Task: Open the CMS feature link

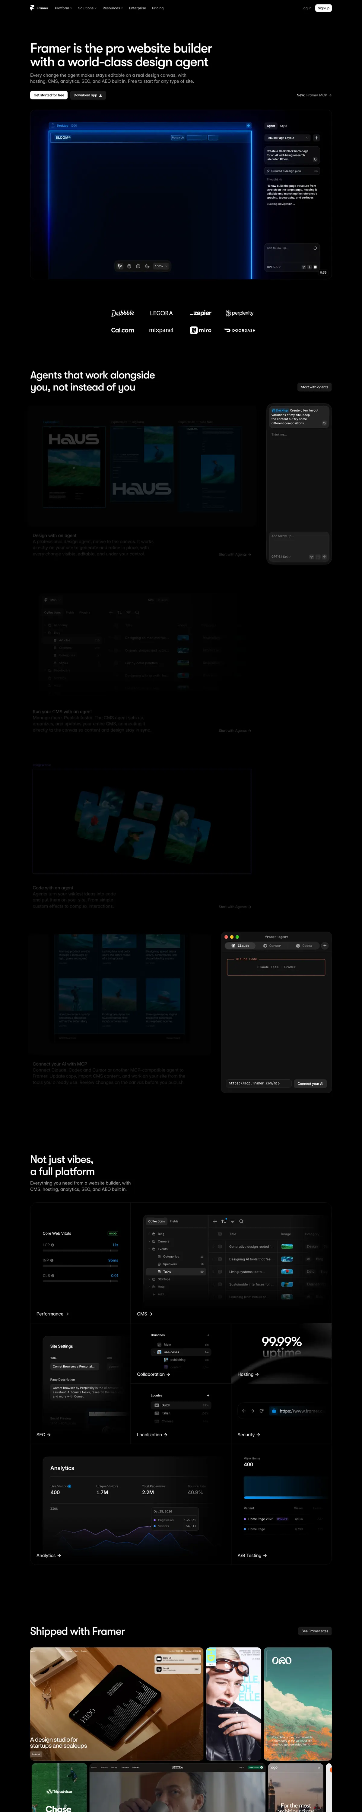Action: click(x=145, y=1314)
